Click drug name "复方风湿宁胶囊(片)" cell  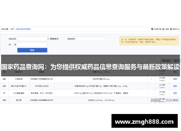pos(19,86)
